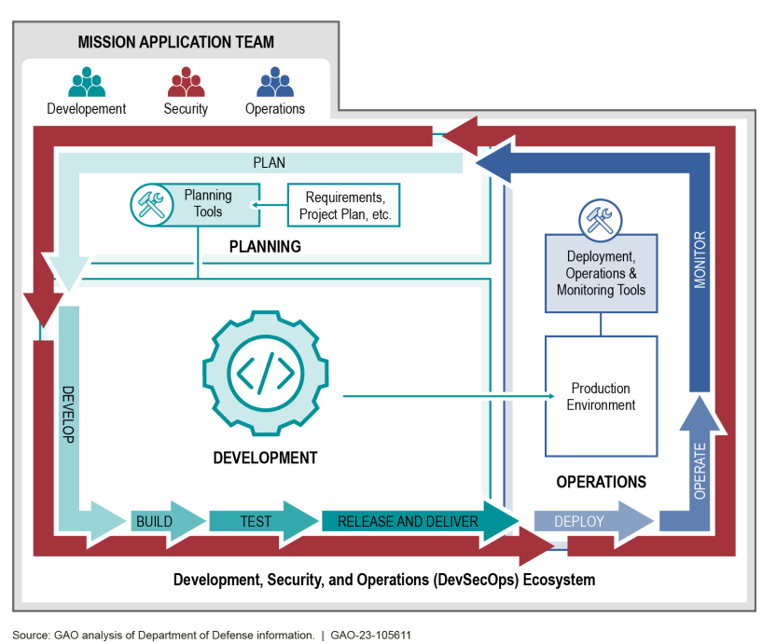Click the GAO source attribution text
The height and width of the screenshot is (644, 762).
tap(163, 636)
